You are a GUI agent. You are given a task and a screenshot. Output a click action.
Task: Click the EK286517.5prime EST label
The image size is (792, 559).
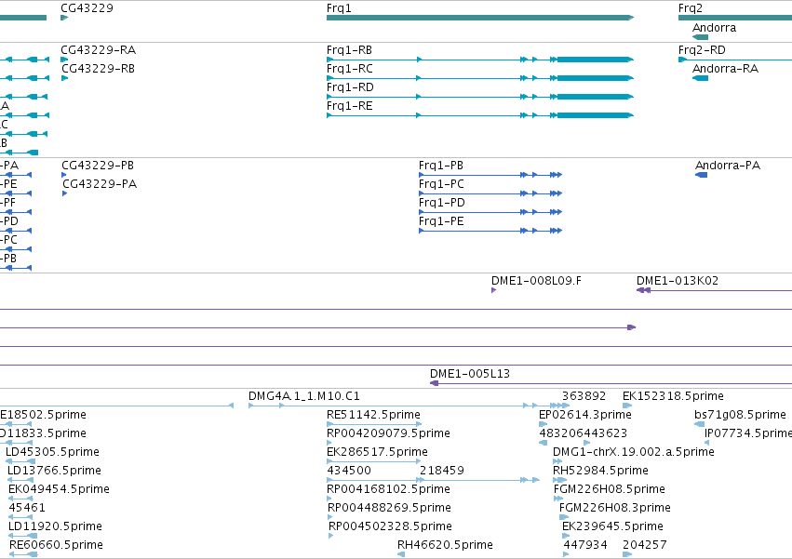[377, 452]
